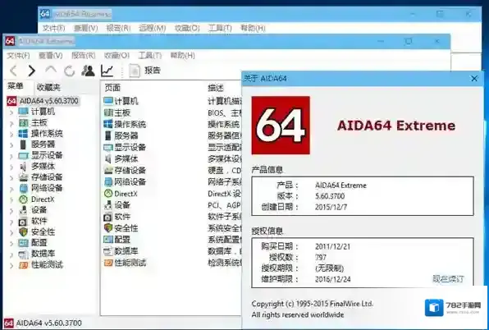Click build date 2015/12/7 in About dialog
489x330 pixels.
[x=331, y=207]
